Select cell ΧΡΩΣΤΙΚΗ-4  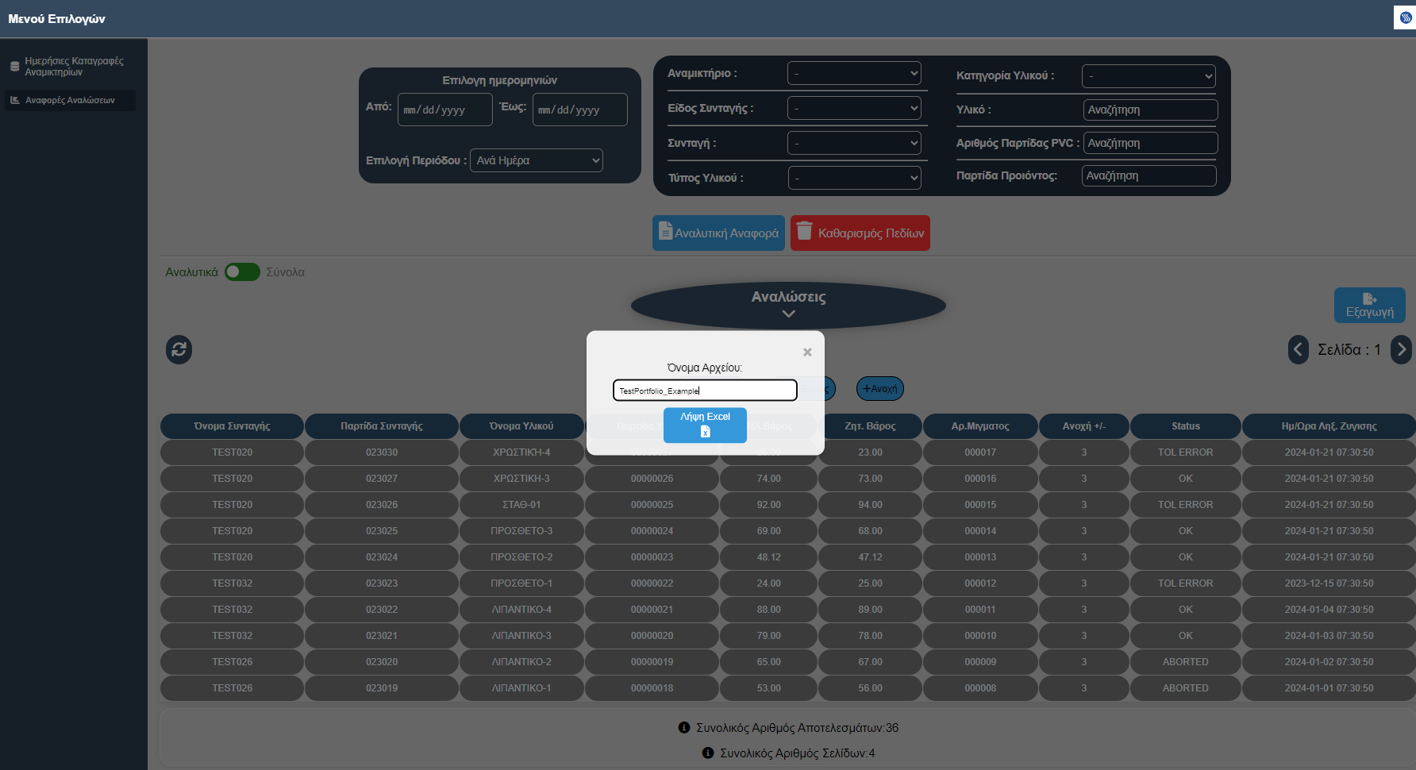pyautogui.click(x=521, y=452)
